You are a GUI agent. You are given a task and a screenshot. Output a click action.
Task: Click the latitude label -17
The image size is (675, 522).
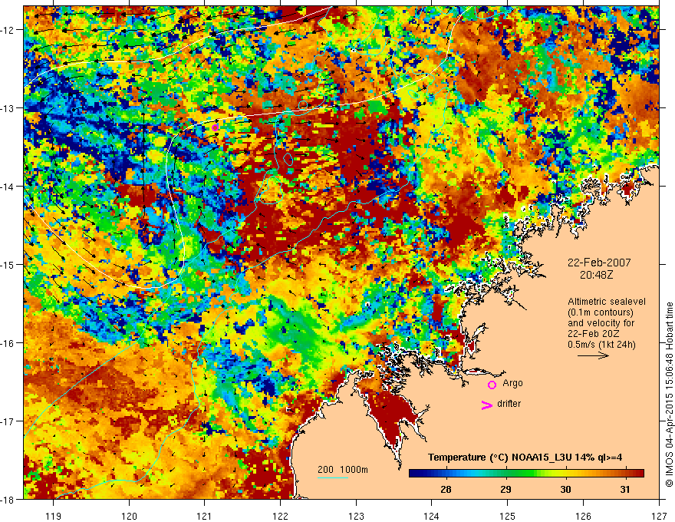coord(8,421)
